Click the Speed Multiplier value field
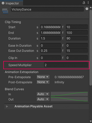 [x=66, y=65]
